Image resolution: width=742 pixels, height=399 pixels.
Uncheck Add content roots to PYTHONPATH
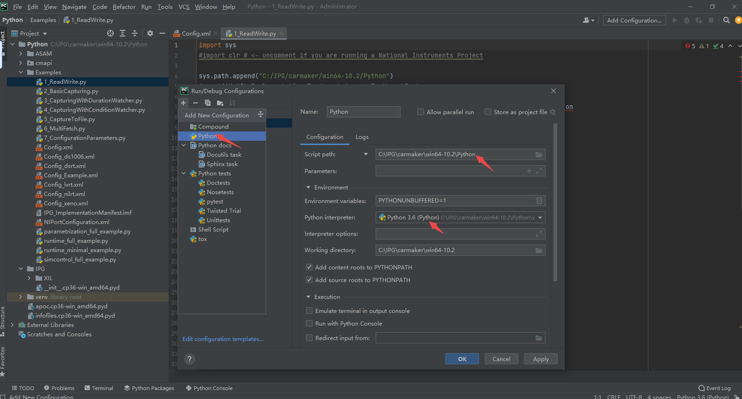pyautogui.click(x=309, y=267)
